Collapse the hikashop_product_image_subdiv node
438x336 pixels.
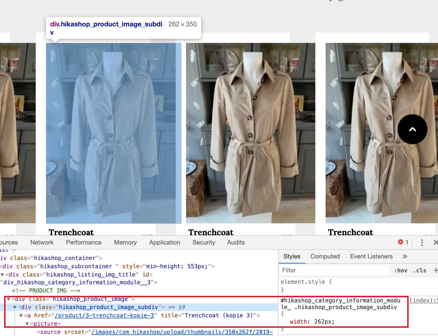(15, 307)
